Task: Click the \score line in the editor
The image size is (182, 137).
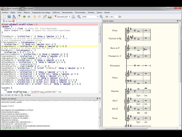Action: [7, 88]
